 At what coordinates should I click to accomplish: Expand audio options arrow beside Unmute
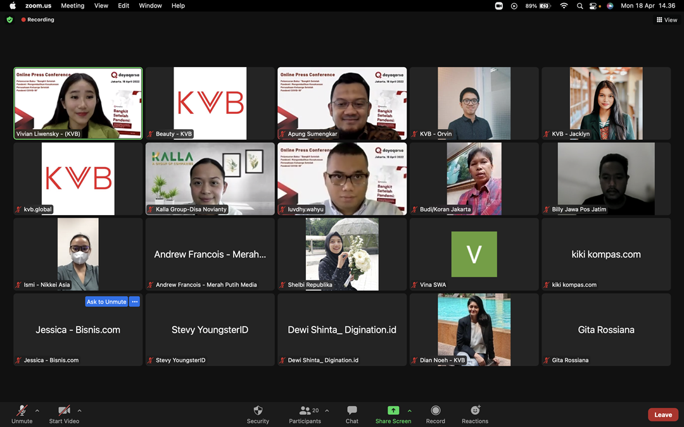(x=37, y=411)
